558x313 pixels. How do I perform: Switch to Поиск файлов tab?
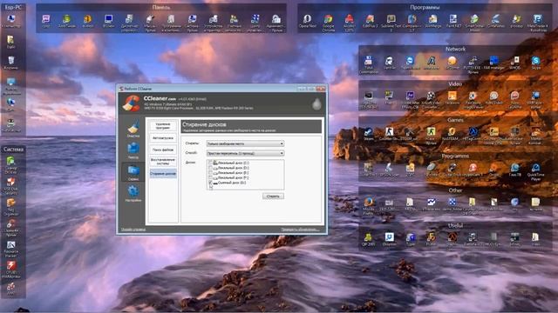click(163, 150)
